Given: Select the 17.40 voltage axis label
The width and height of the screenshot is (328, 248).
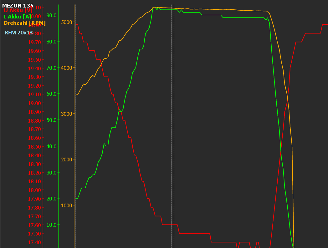Looking at the screenshot, I should [34, 242].
